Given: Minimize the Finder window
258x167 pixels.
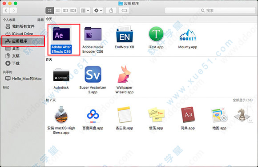Looking at the screenshot, I should point(10,3).
